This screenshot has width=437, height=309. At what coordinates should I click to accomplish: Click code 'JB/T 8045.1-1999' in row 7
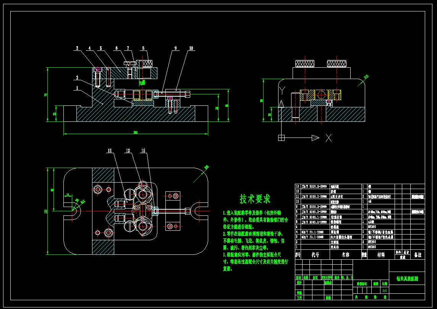click(314, 217)
